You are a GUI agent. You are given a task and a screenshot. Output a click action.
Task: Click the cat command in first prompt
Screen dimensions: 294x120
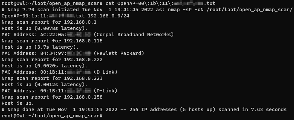point(110,3)
